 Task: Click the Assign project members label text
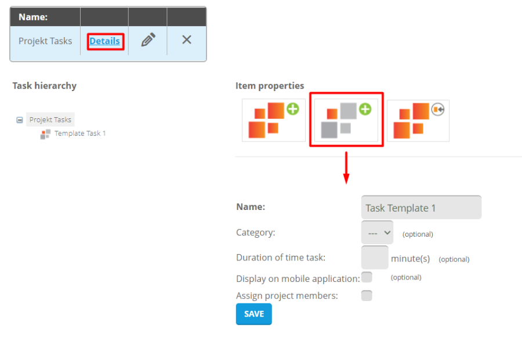(287, 296)
